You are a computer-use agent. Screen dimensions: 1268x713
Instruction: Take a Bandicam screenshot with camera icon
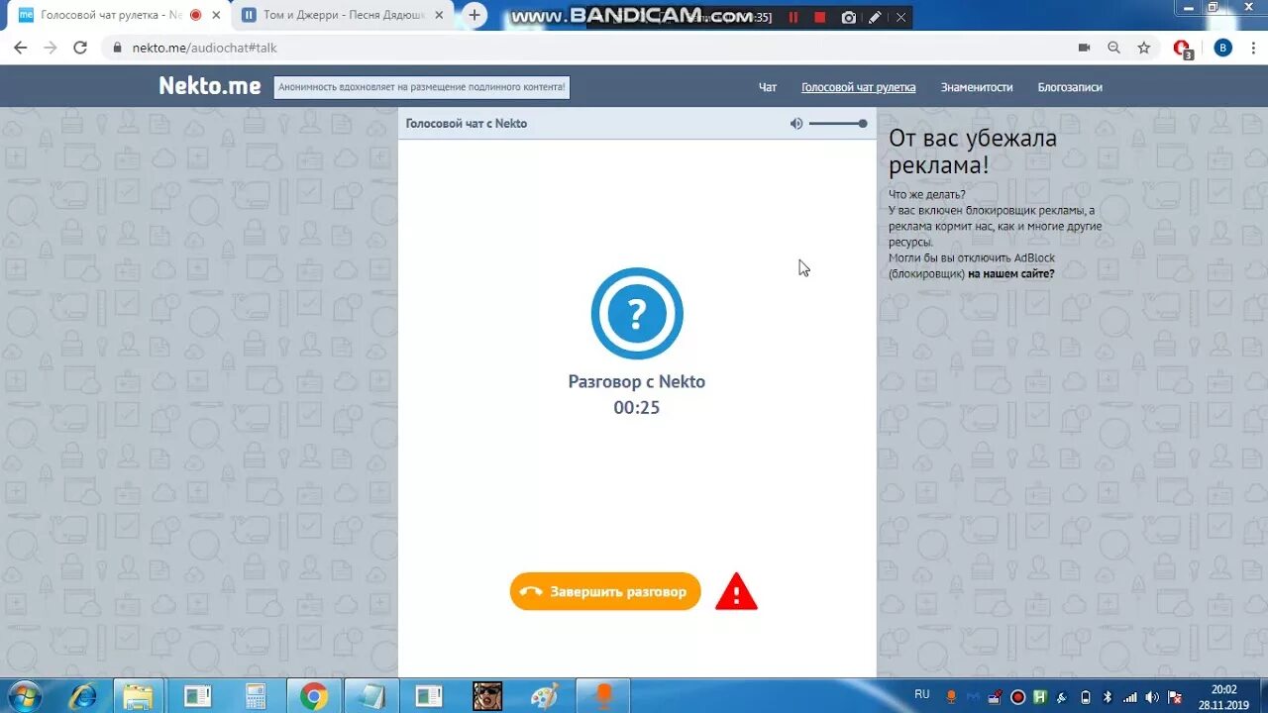848,17
